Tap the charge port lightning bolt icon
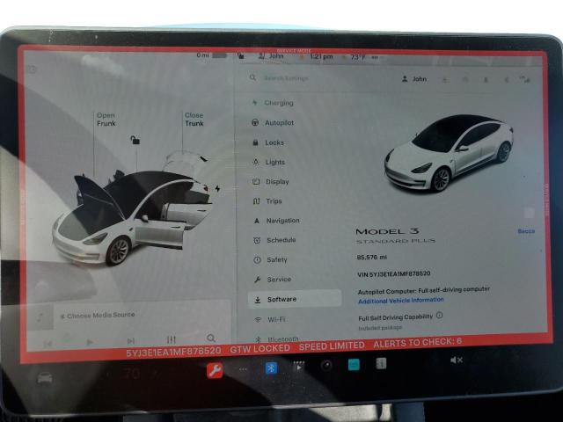Image resolution: width=563 pixels, height=422 pixels. point(217,188)
